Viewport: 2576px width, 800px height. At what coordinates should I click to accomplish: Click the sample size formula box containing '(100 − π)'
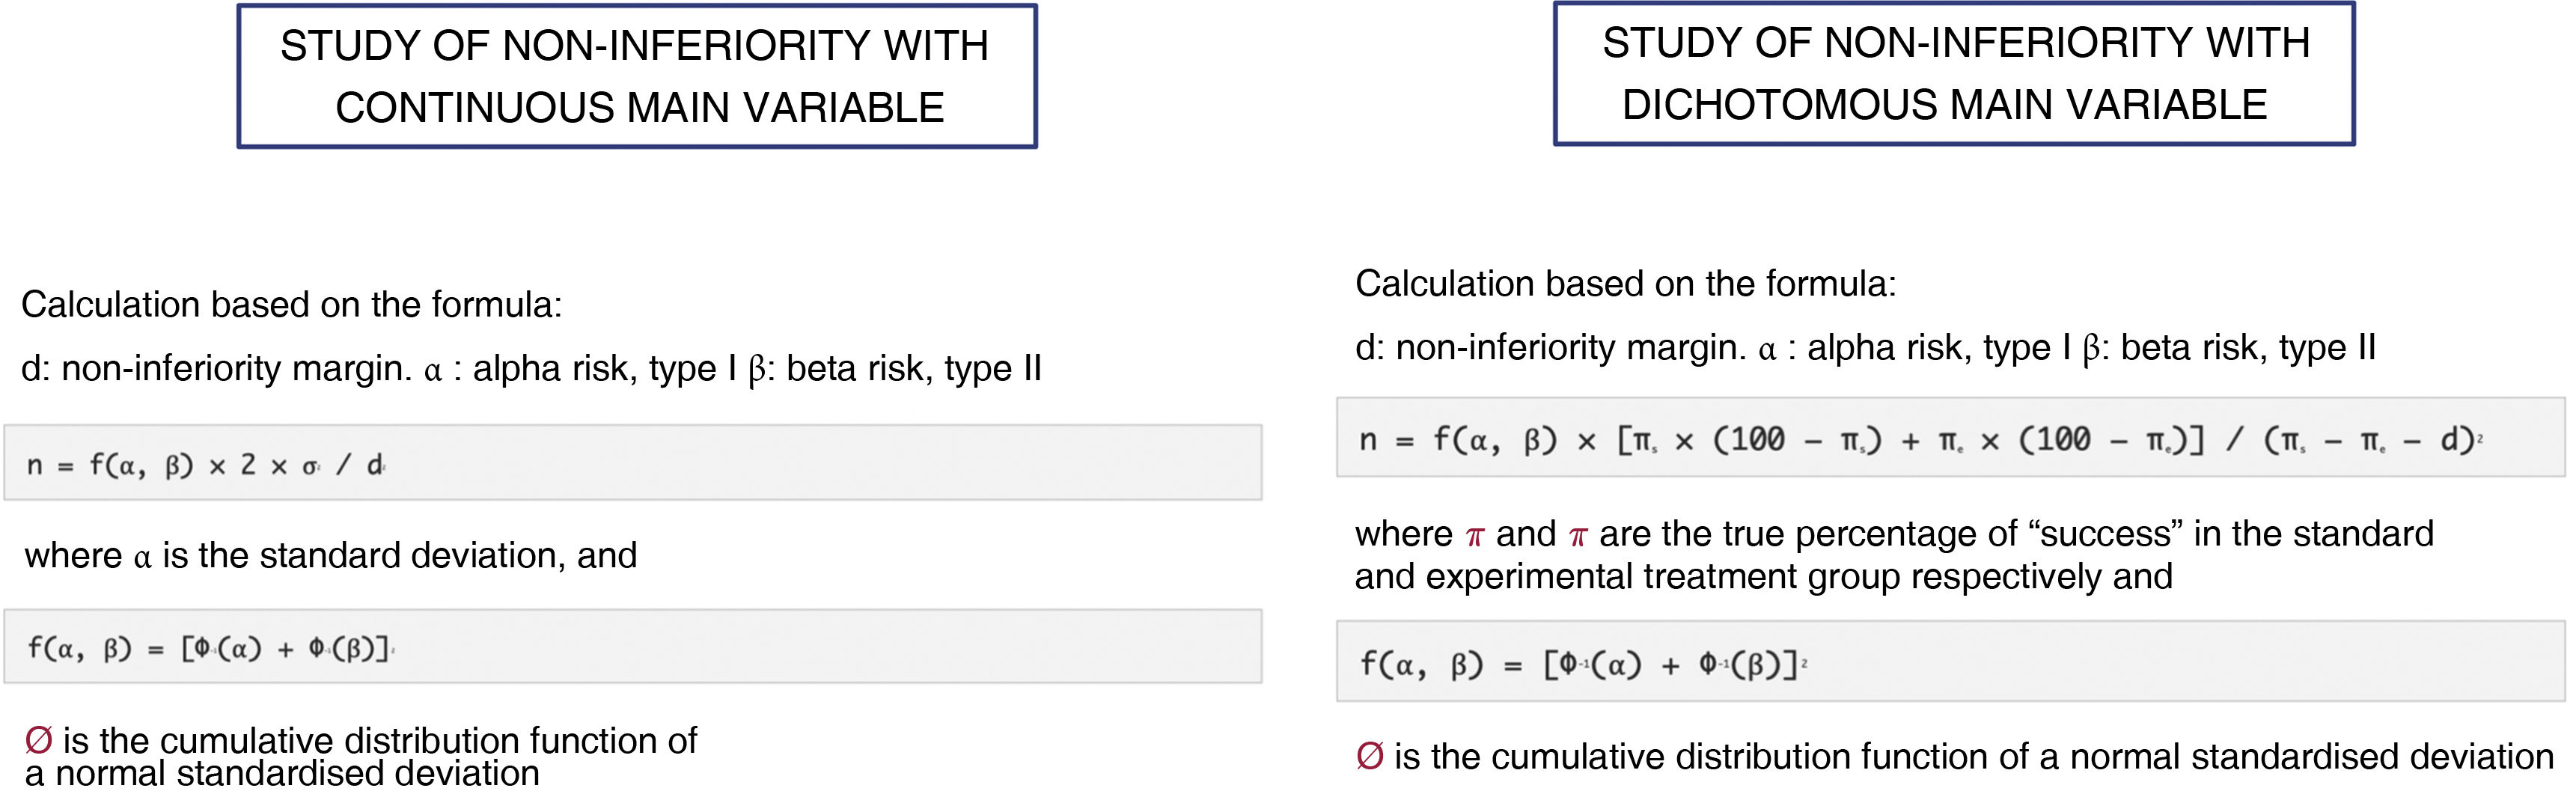tap(1950, 438)
